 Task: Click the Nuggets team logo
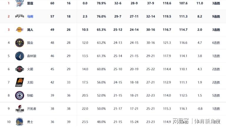point(20,43)
